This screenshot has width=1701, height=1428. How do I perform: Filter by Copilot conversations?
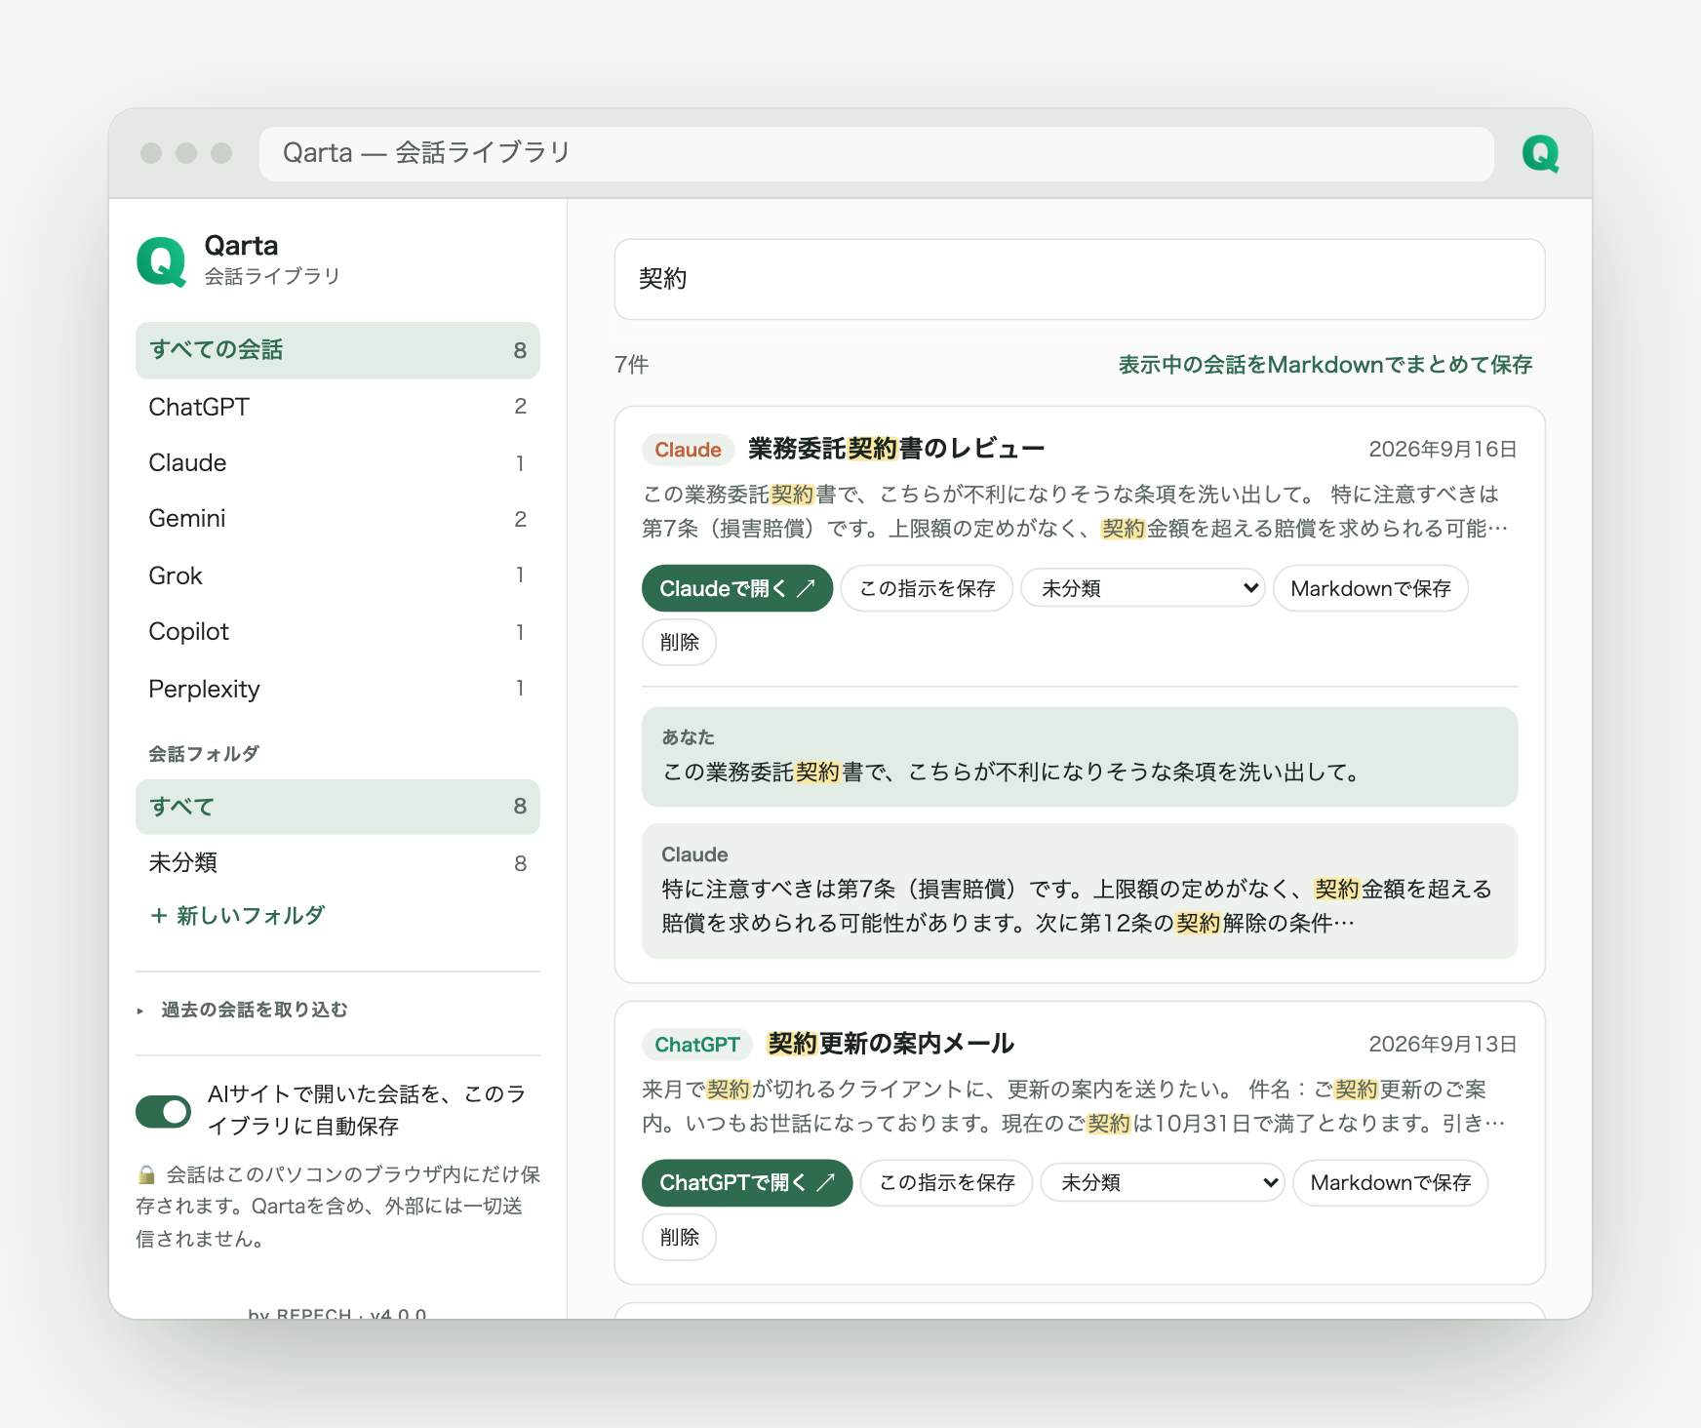click(x=337, y=632)
